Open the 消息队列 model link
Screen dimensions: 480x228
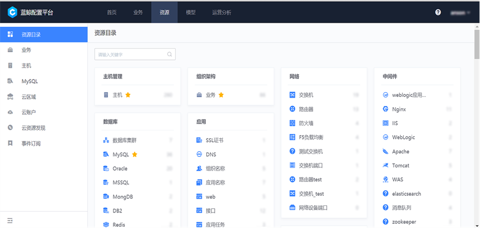click(401, 208)
